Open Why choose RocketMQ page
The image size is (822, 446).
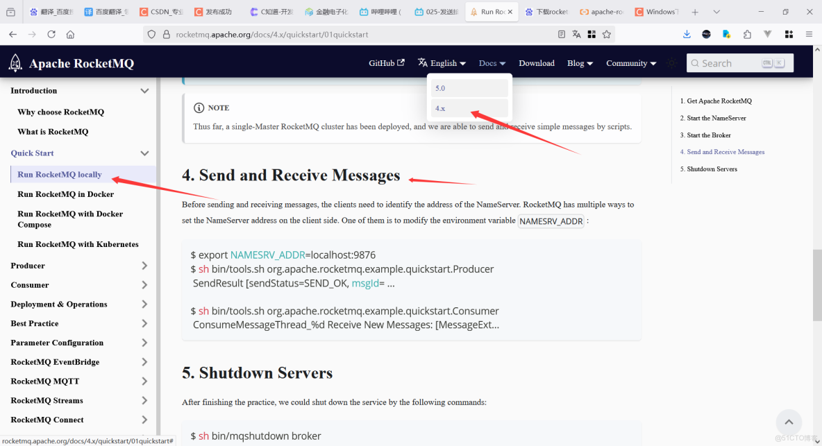pos(61,112)
